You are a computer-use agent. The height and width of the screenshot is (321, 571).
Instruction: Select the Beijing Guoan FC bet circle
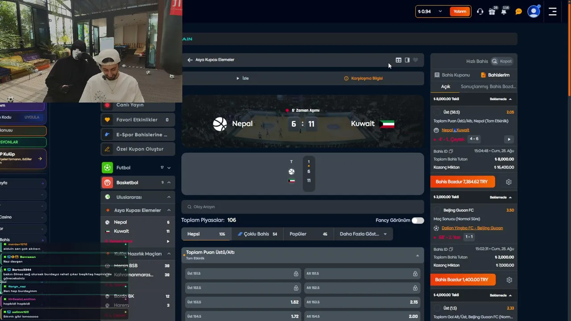click(437, 210)
